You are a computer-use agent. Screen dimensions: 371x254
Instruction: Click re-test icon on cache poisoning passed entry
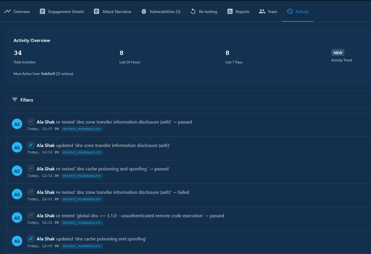[x=31, y=168]
